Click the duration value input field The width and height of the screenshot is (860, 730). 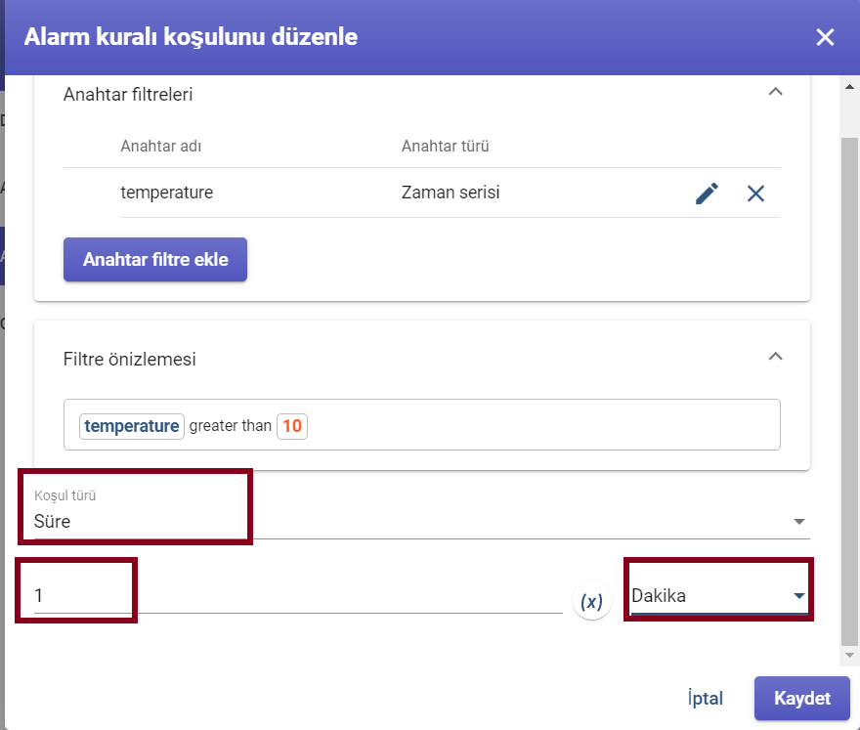pyautogui.click(x=298, y=595)
